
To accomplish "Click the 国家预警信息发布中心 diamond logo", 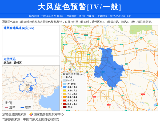I will 31,114.
